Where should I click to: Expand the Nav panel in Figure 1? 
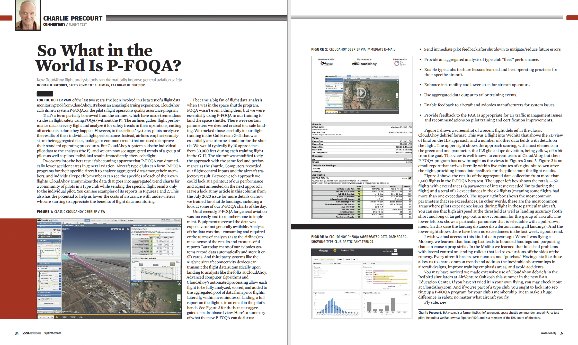(49, 309)
